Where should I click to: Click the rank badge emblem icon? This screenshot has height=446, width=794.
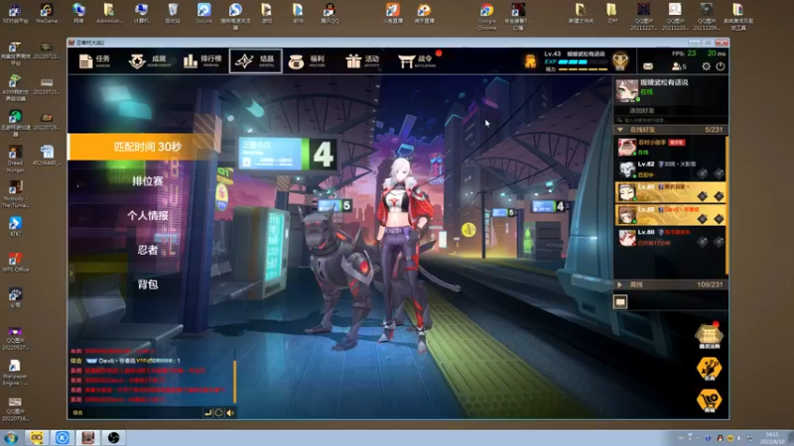(x=620, y=61)
